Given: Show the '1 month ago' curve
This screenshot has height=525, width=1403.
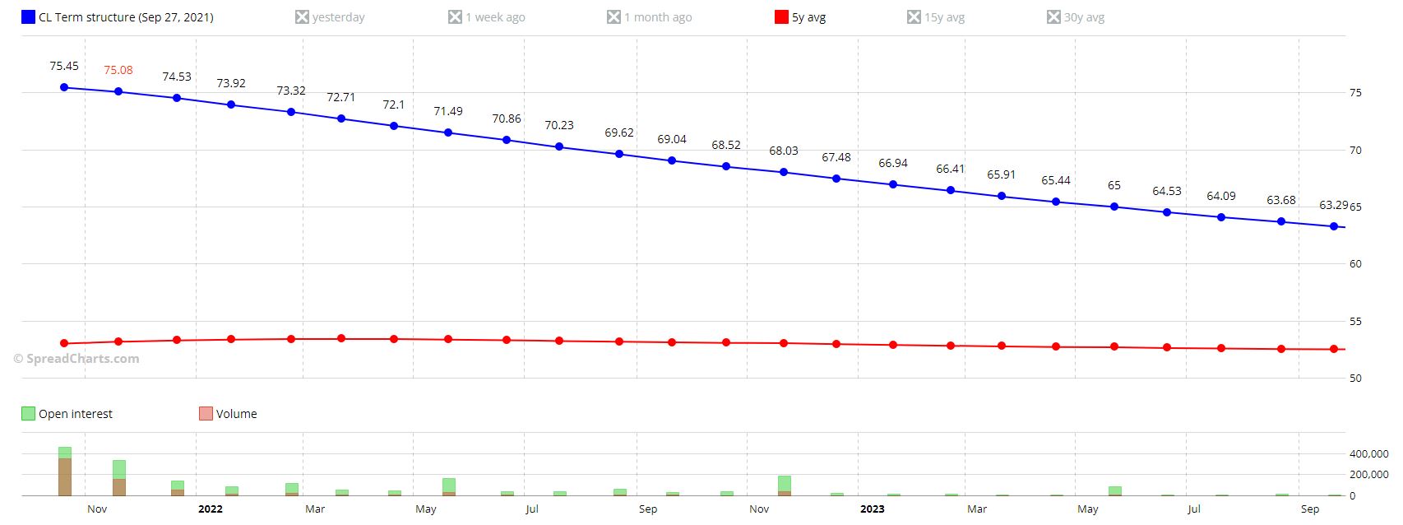Looking at the screenshot, I should pos(614,17).
